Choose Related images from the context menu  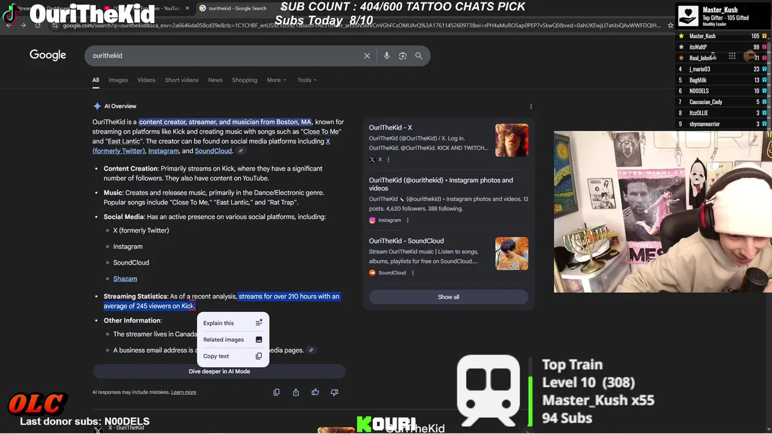(x=233, y=339)
